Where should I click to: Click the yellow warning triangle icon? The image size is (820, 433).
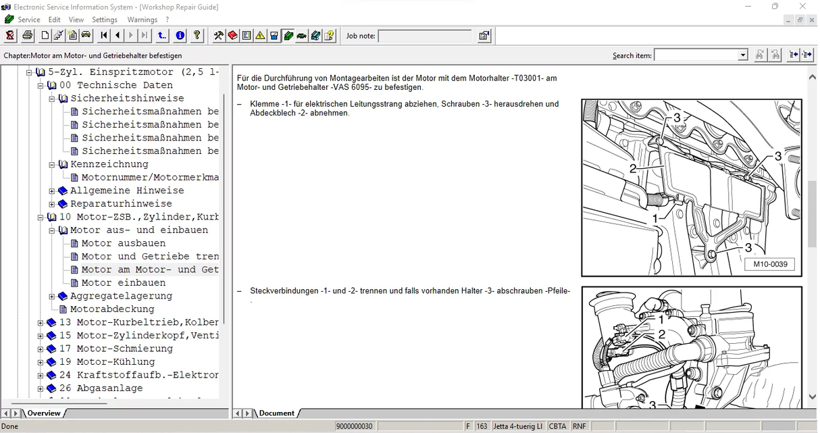click(260, 36)
